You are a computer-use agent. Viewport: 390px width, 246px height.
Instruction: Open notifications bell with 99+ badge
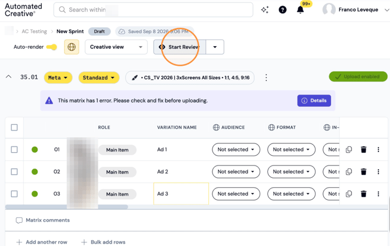pyautogui.click(x=300, y=10)
